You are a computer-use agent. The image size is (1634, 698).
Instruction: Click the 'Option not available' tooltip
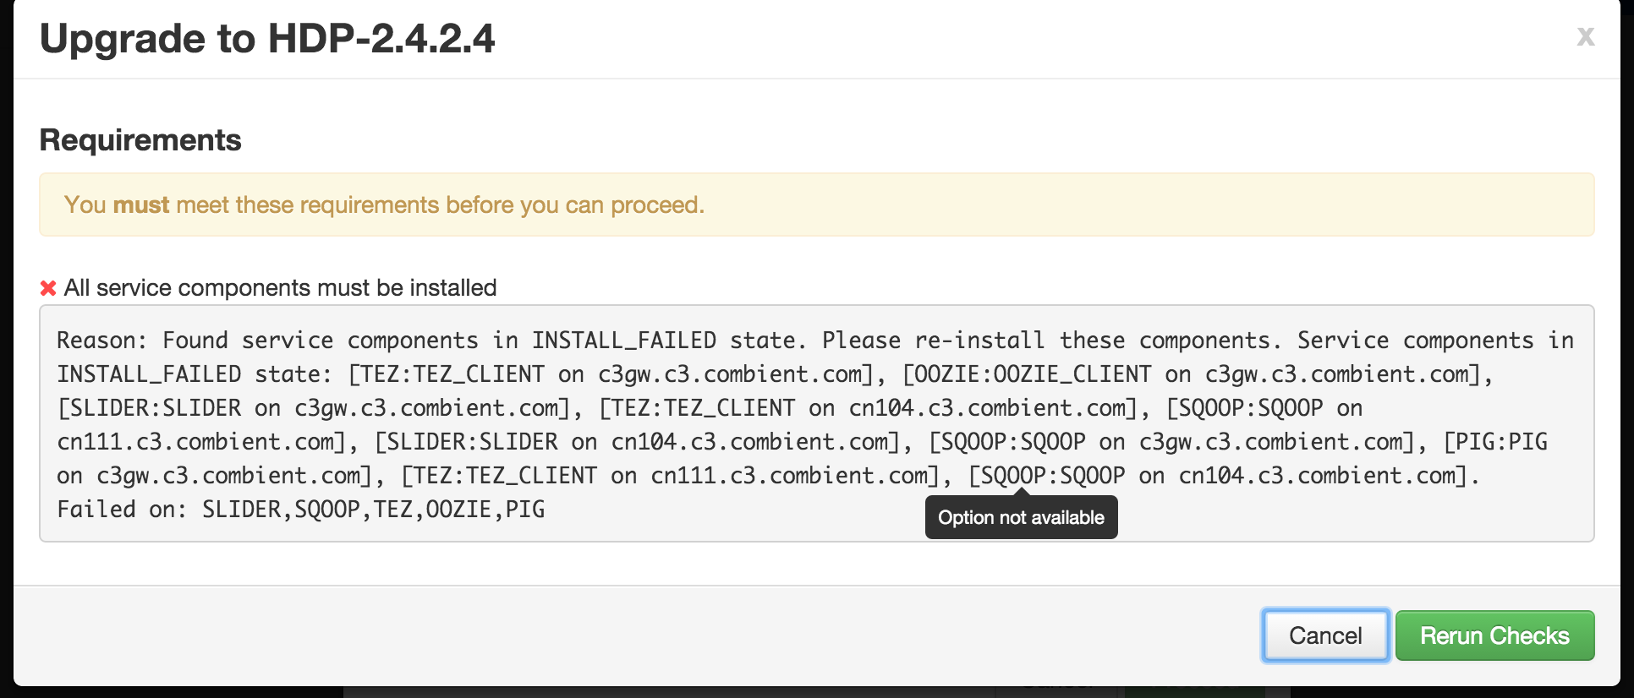(x=1020, y=516)
